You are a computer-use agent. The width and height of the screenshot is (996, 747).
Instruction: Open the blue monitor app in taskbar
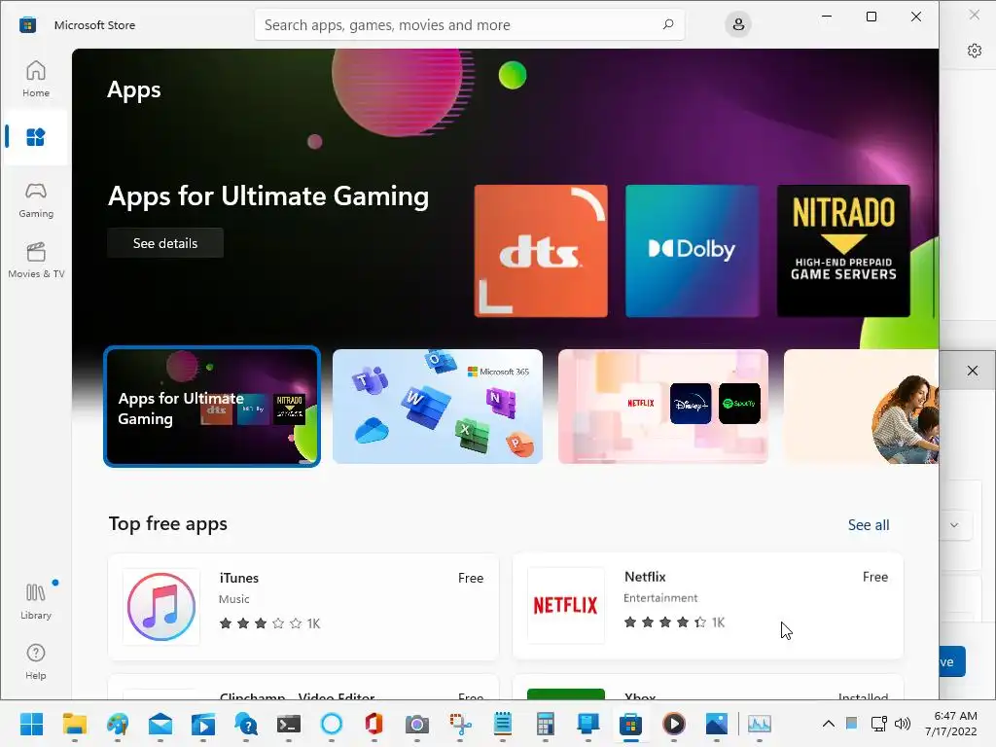[588, 724]
